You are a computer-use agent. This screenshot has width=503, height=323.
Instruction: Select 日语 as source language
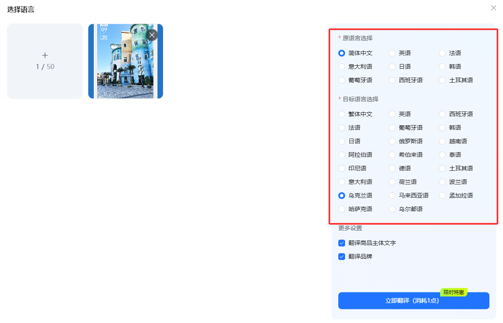392,67
